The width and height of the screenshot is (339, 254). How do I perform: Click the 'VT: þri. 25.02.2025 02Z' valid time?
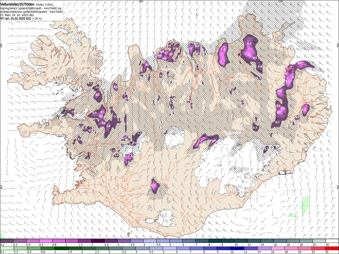16,19
